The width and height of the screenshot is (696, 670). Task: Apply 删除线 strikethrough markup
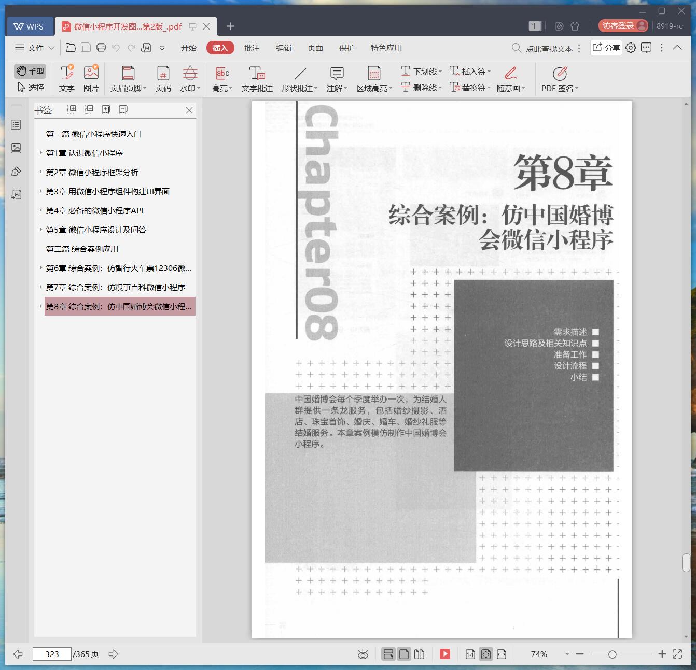[x=421, y=88]
